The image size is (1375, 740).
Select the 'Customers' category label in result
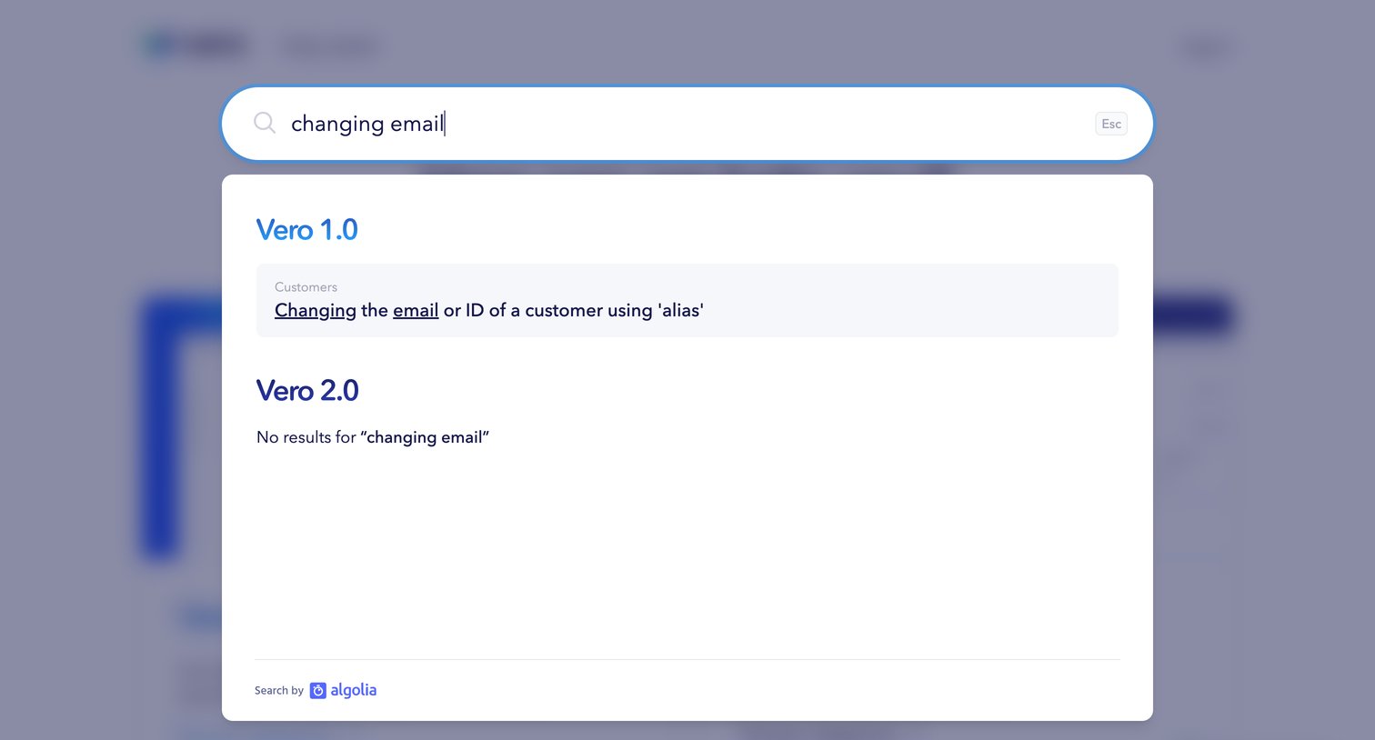306,287
